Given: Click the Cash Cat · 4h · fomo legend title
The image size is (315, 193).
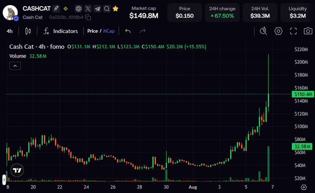Looking at the screenshot, I should [x=37, y=46].
